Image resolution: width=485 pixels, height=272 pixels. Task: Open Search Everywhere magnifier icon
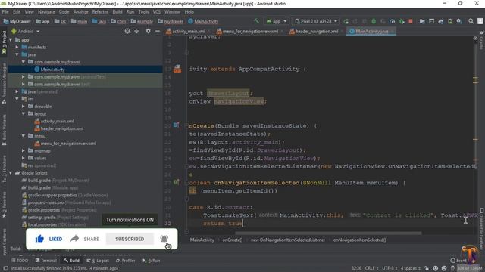tap(471, 21)
